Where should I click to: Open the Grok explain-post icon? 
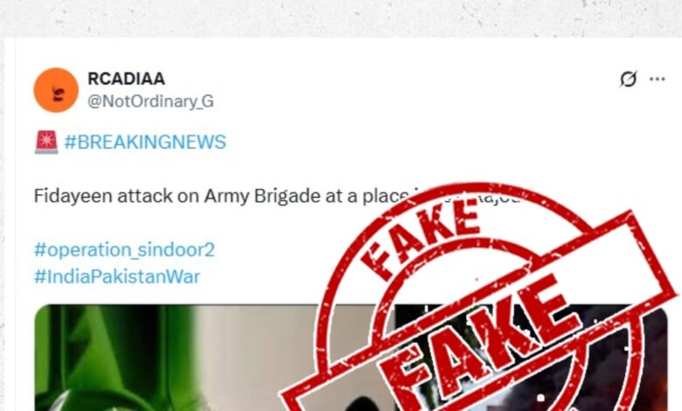pos(628,80)
